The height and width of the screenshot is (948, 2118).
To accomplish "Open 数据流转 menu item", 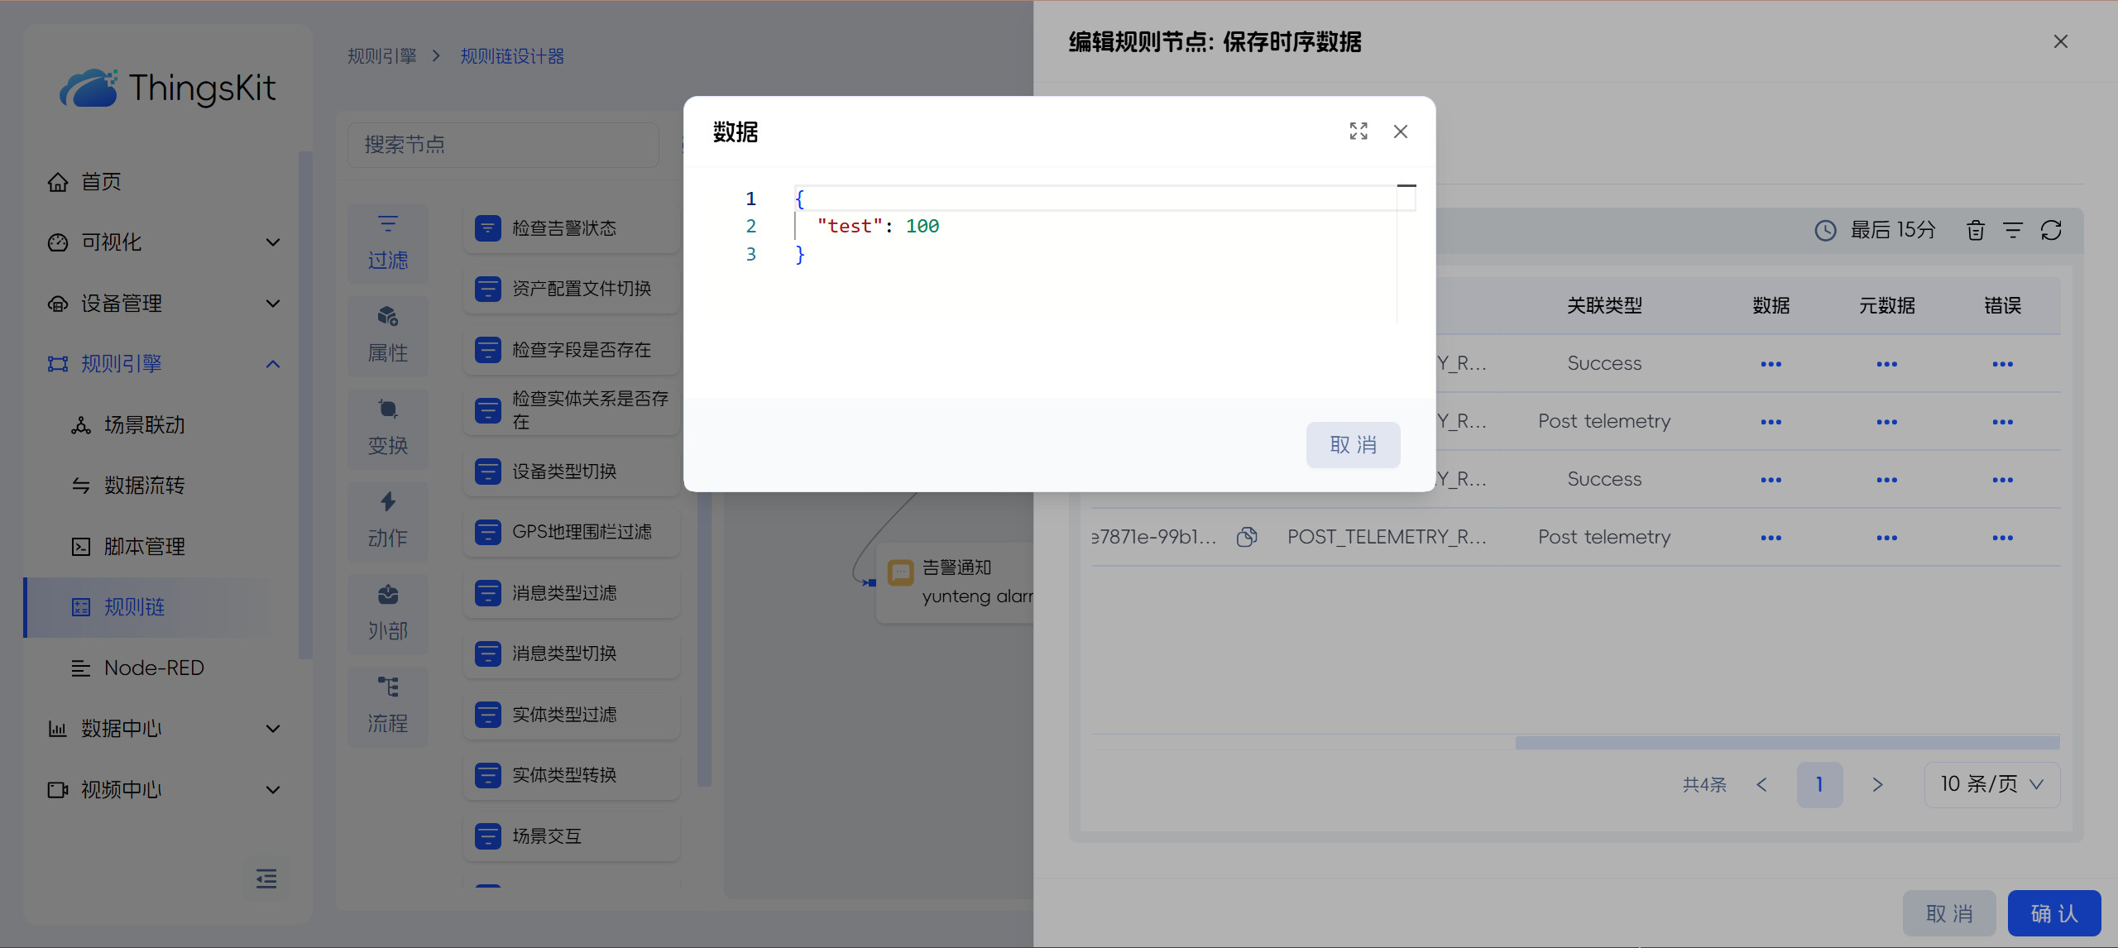I will tap(145, 486).
